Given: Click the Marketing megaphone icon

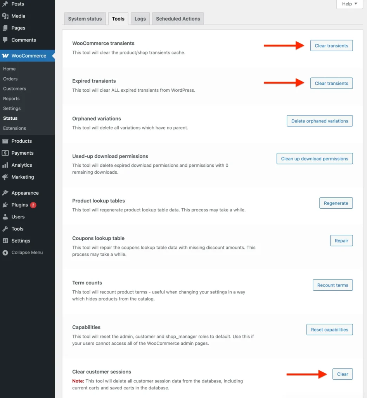Looking at the screenshot, I should click(x=6, y=177).
